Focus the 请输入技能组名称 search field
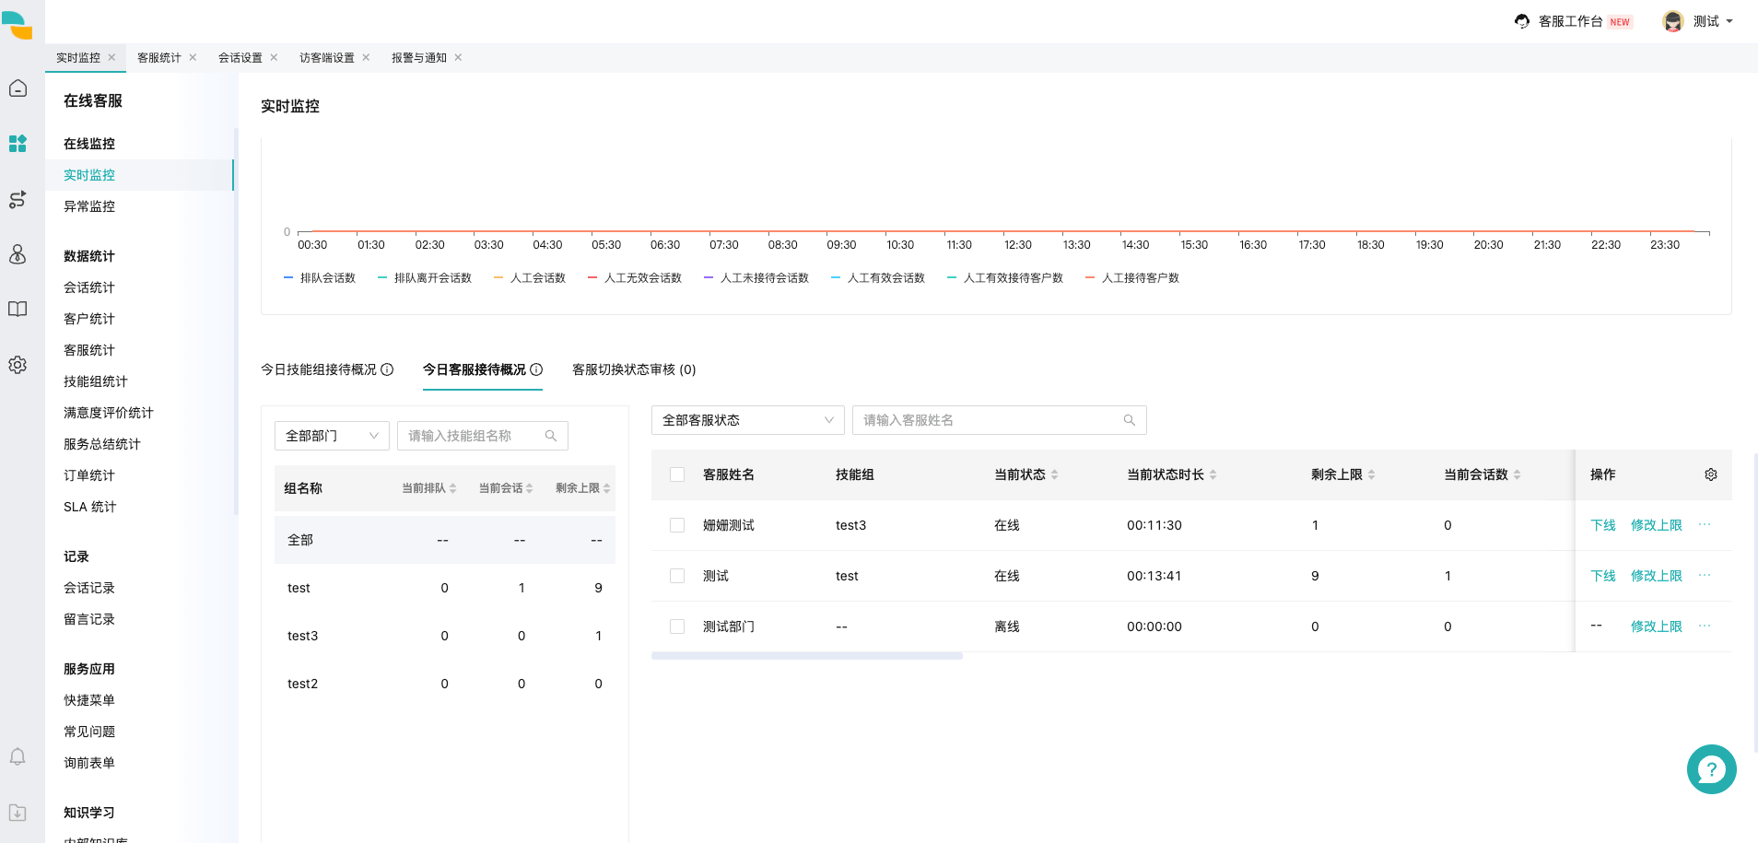The height and width of the screenshot is (843, 1758). click(483, 436)
